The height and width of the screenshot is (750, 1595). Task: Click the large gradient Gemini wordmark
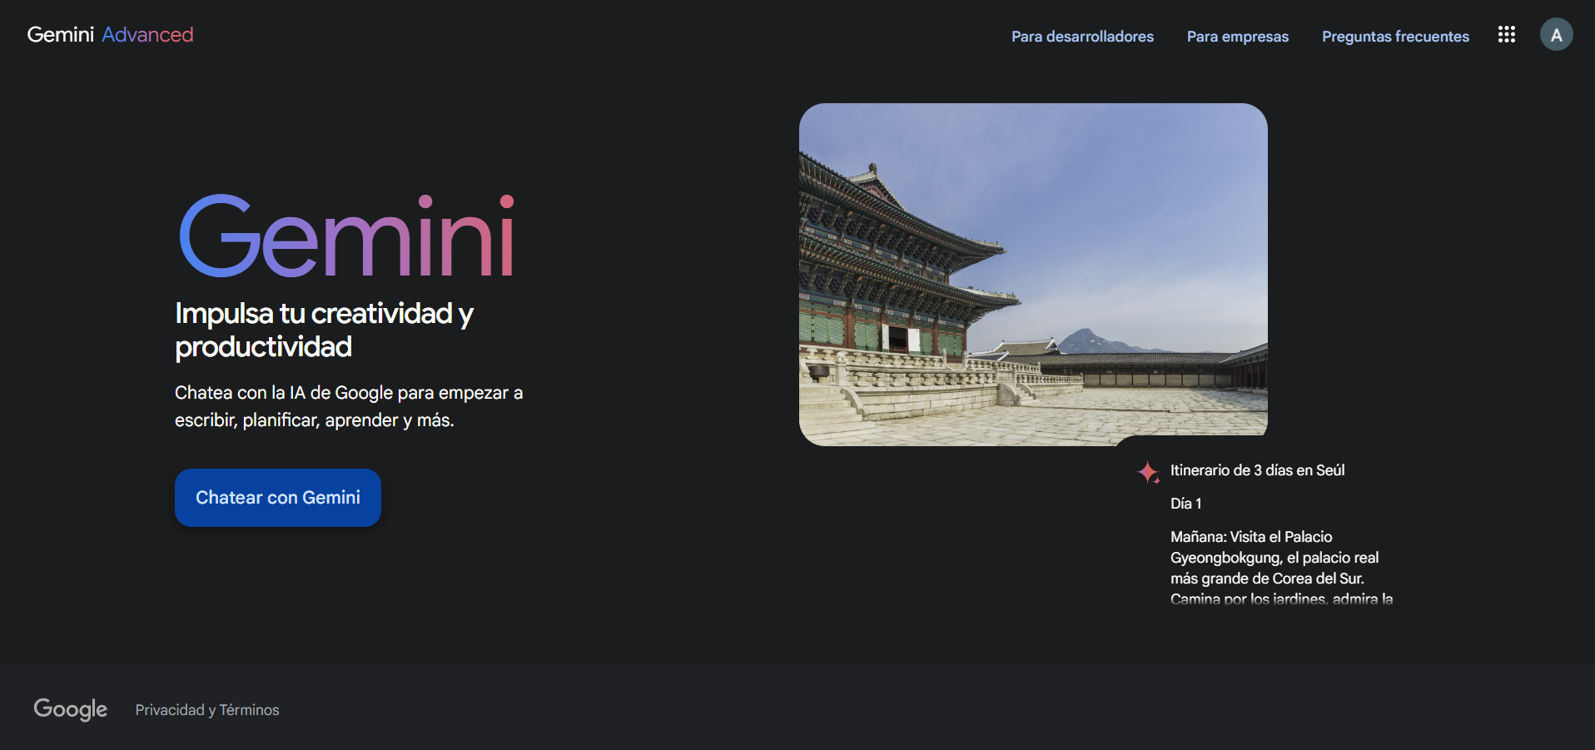tap(346, 237)
